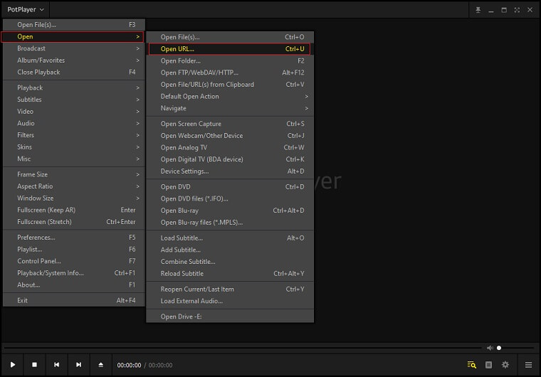Choose Open Analog TV

click(230, 147)
